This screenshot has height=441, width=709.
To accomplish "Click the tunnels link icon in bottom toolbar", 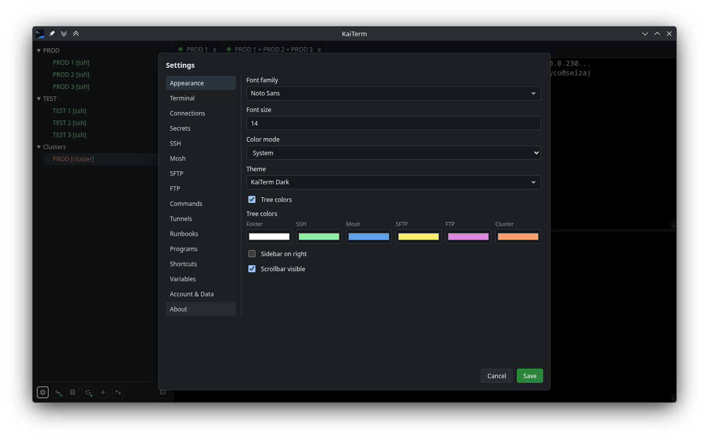I will (58, 392).
